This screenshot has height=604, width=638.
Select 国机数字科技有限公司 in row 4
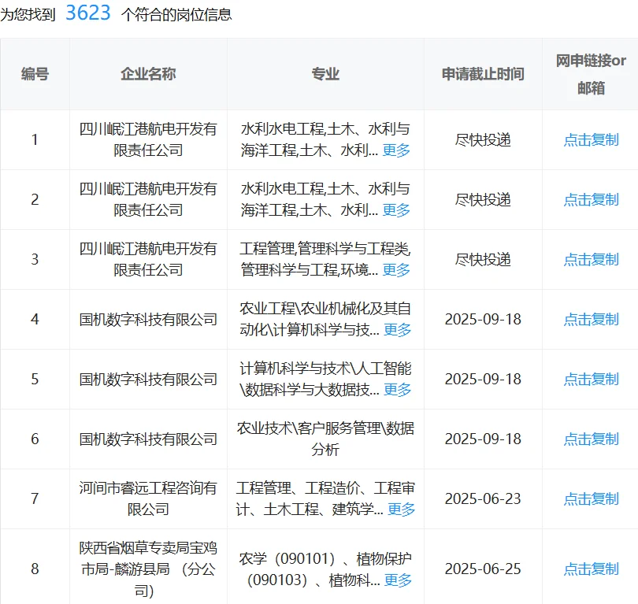pos(148,319)
